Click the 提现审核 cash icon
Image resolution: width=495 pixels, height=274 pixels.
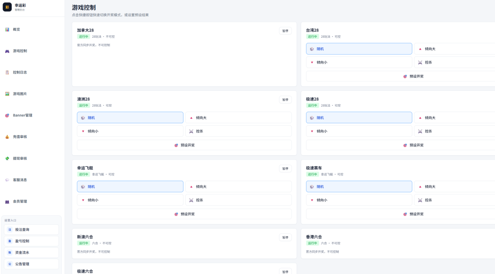click(7, 159)
